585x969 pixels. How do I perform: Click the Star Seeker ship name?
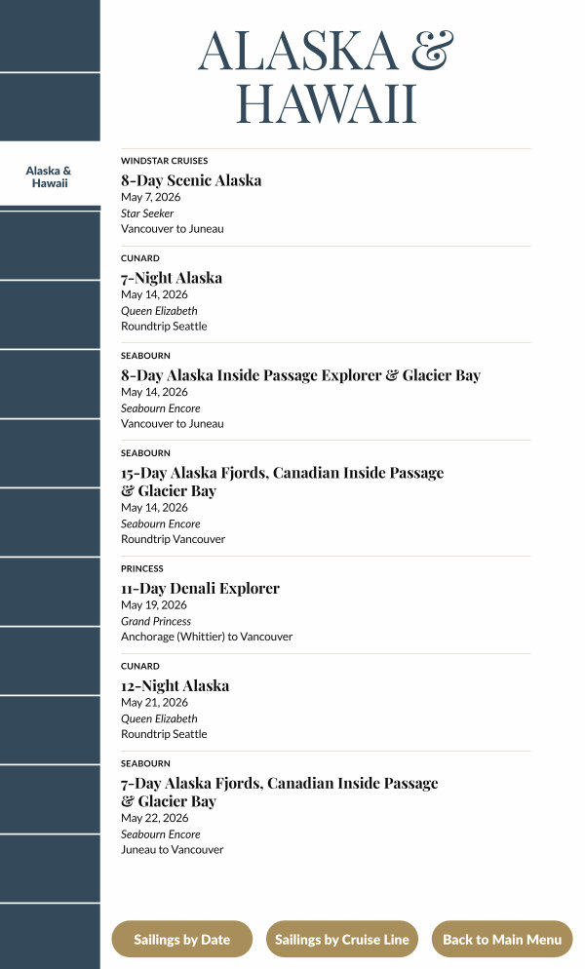(147, 213)
